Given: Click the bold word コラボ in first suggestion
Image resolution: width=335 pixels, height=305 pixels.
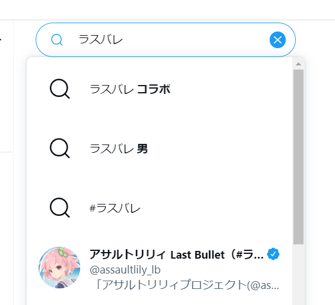Looking at the screenshot, I should 154,89.
